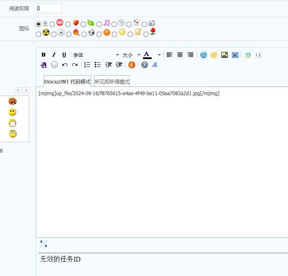Insert an email link with @ icon
Image resolution: width=288 pixels, height=276 pixels.
point(214,55)
